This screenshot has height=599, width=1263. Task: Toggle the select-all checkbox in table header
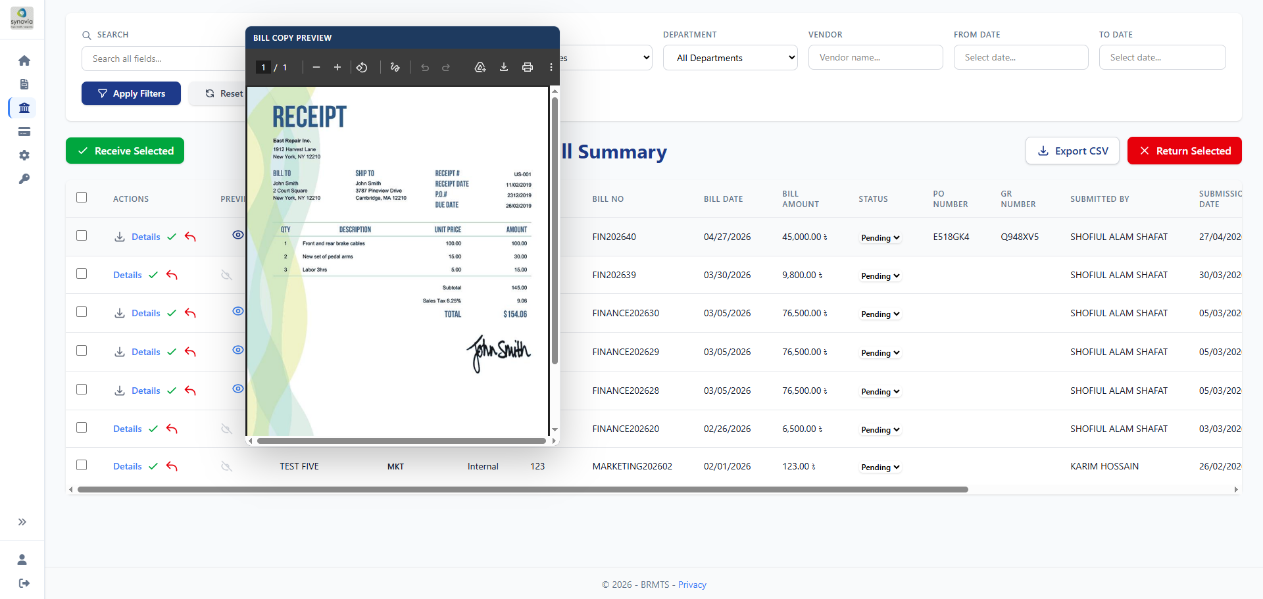[82, 197]
